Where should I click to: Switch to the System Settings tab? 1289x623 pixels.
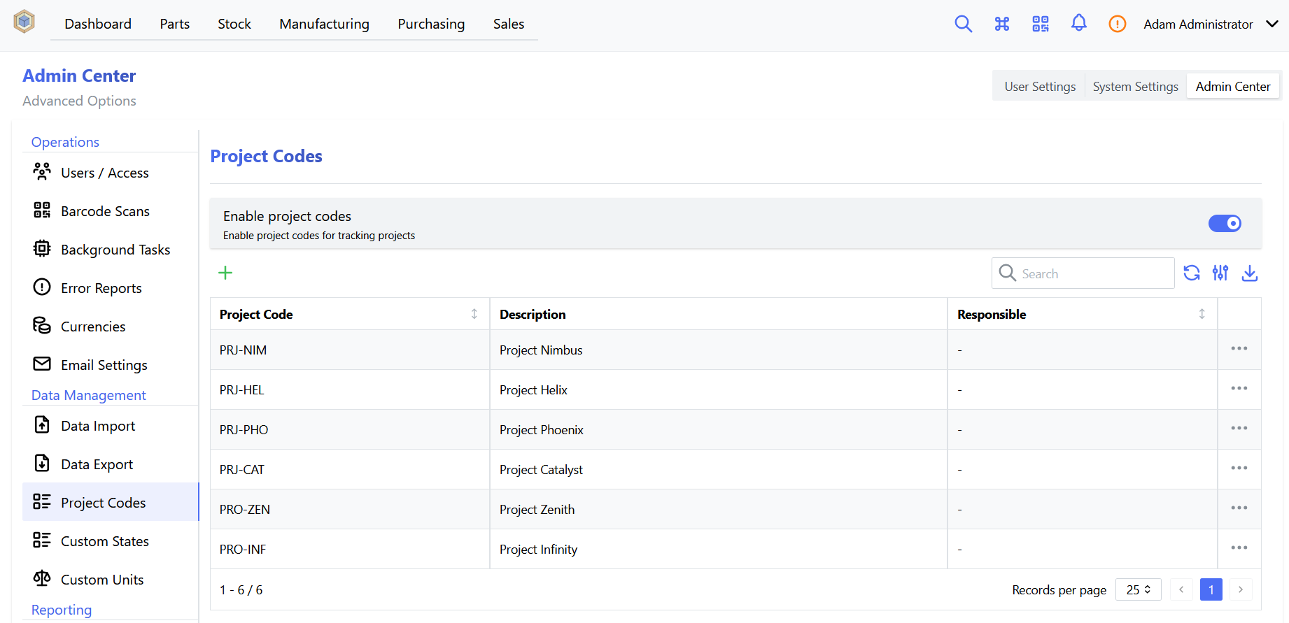(x=1135, y=87)
